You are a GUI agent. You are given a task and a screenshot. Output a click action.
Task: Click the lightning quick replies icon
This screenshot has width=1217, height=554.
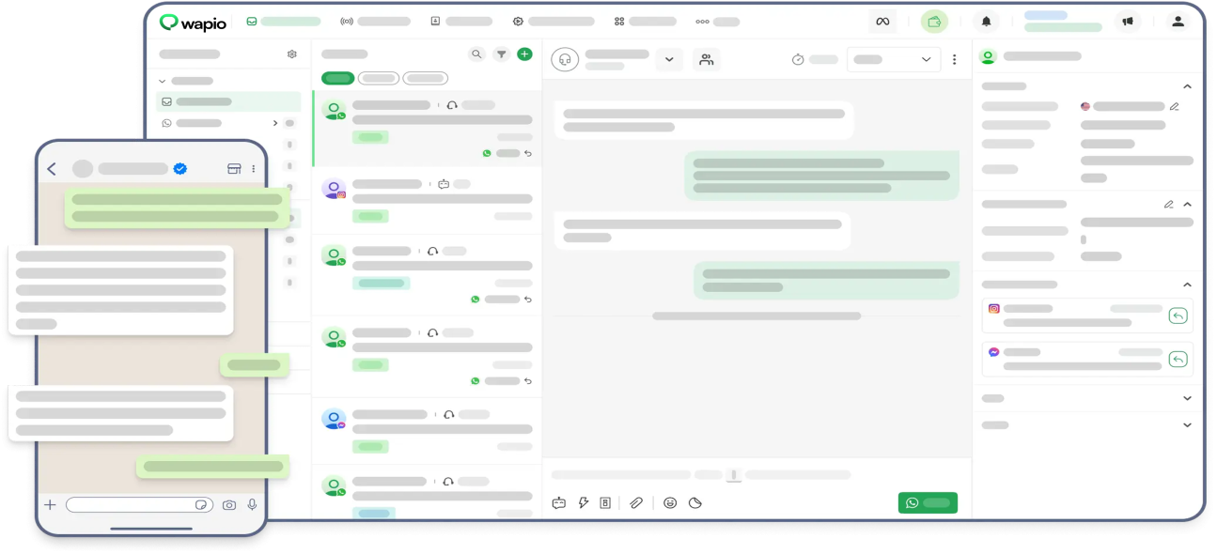[x=583, y=503]
